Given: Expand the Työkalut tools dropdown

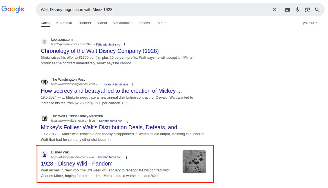Looking at the screenshot, I should tap(309, 23).
